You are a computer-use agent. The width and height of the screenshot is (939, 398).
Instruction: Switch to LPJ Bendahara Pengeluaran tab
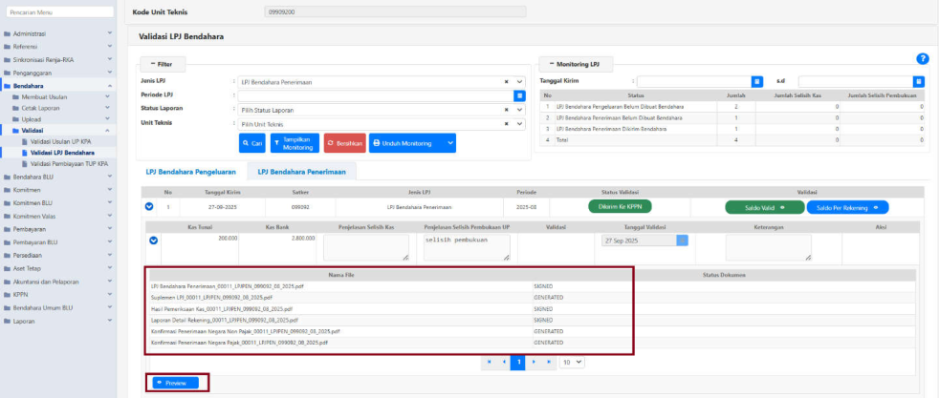(191, 171)
